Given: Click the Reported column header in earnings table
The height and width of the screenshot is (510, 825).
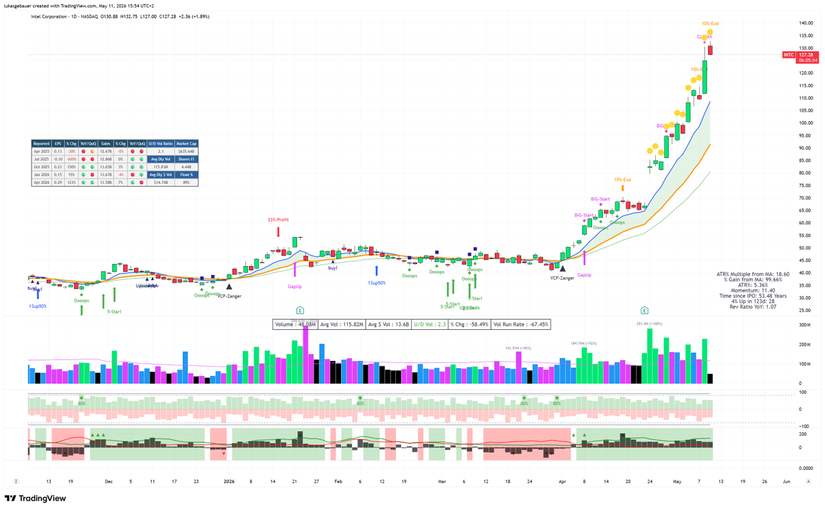Looking at the screenshot, I should (x=41, y=144).
